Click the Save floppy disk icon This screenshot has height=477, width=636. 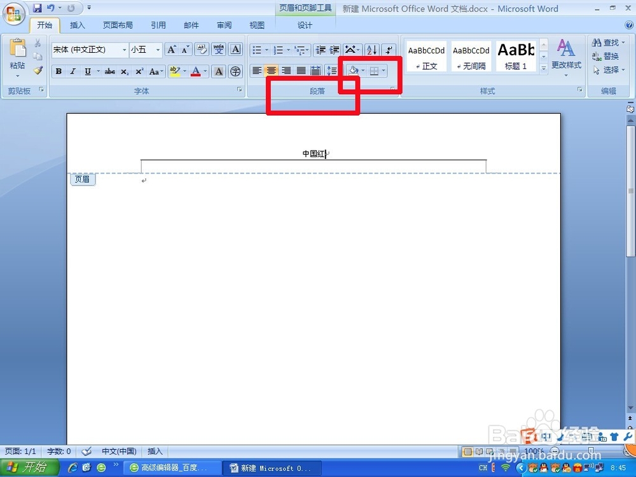point(38,8)
